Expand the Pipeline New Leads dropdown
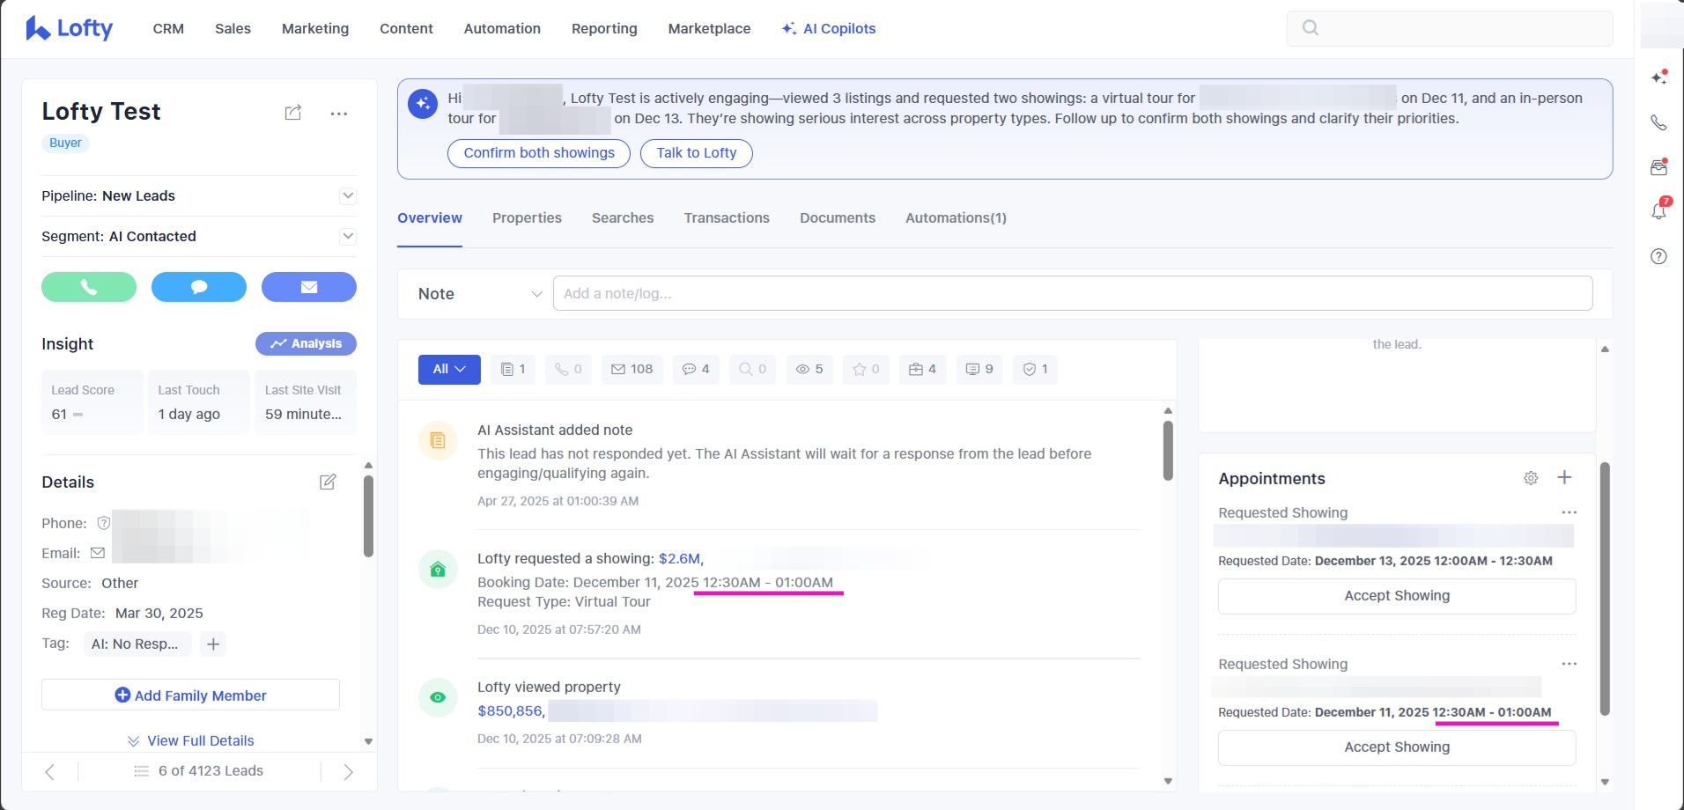 [x=348, y=195]
